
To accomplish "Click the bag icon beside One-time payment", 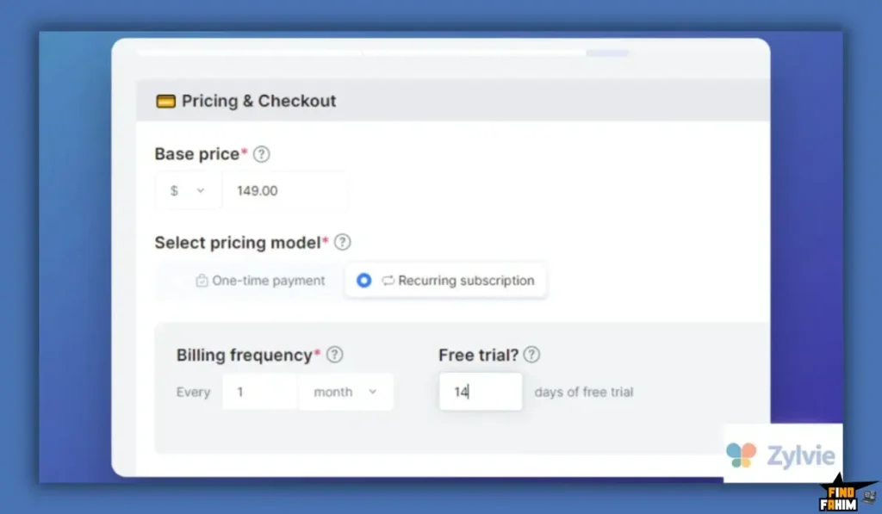I will coord(200,281).
